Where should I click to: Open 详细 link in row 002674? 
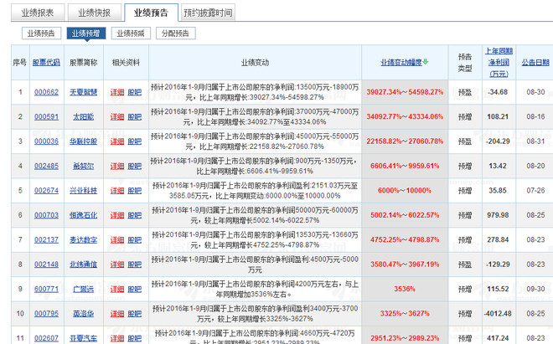click(x=117, y=190)
